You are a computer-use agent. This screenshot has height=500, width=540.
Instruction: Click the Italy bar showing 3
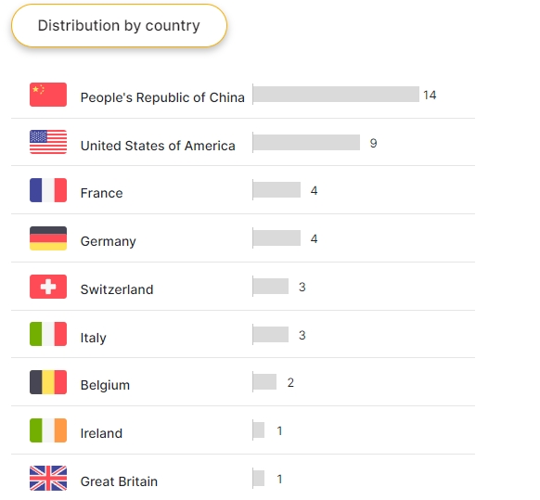[271, 334]
